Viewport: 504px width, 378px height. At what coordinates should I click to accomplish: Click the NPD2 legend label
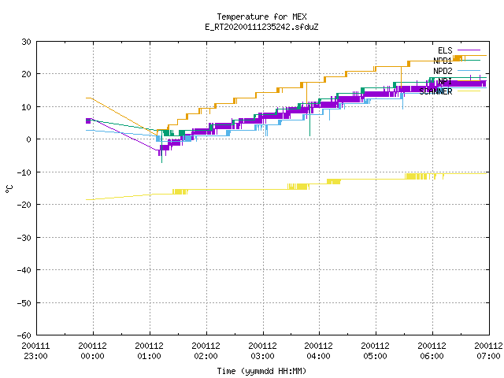coord(443,71)
